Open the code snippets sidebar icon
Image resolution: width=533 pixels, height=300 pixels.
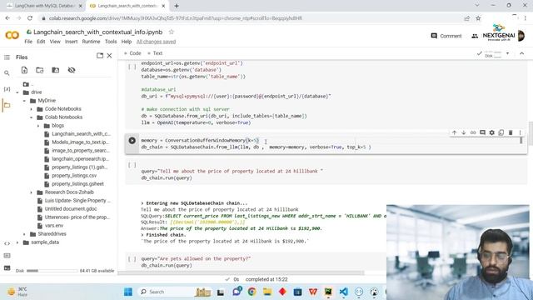7,243
